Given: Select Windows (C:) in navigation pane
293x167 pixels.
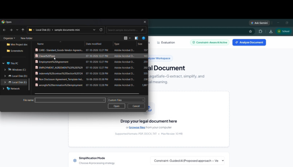Looking at the screenshot, I should 17,69.
